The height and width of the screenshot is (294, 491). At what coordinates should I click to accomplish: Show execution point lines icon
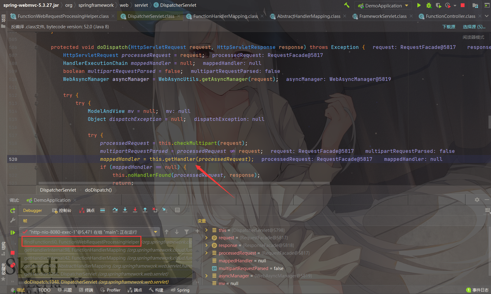[x=103, y=210]
